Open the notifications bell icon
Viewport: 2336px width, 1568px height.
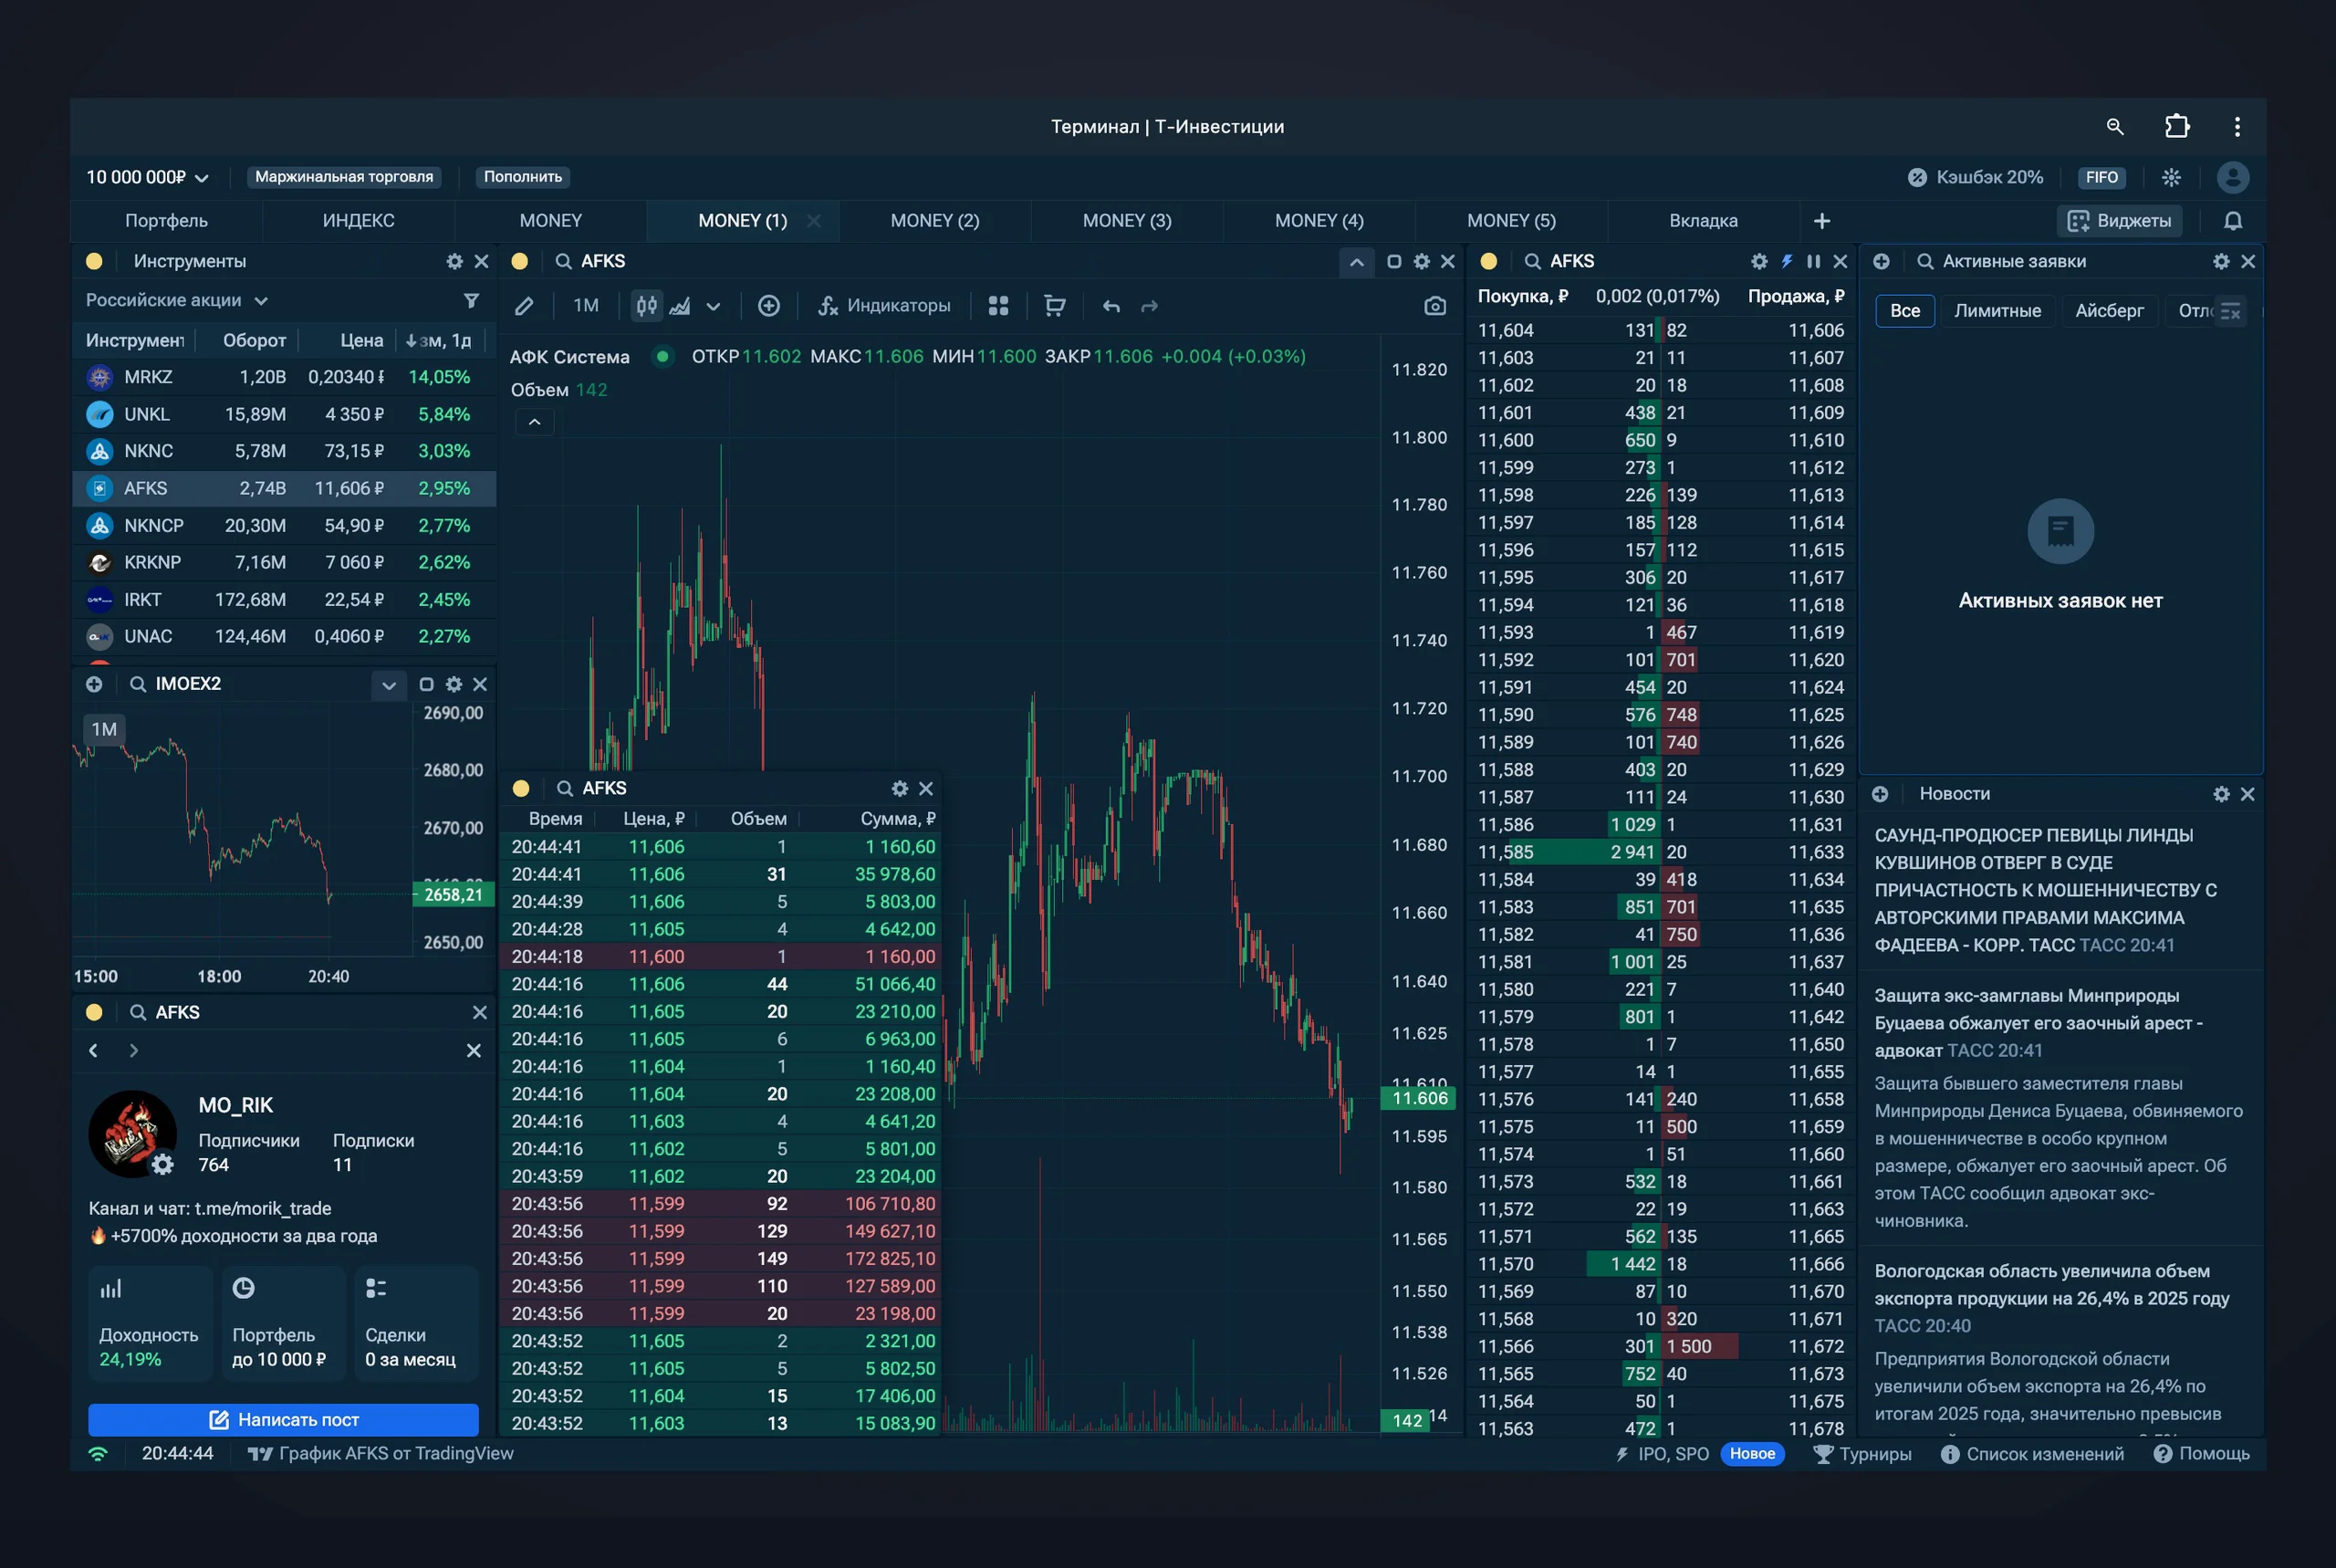point(2233,220)
